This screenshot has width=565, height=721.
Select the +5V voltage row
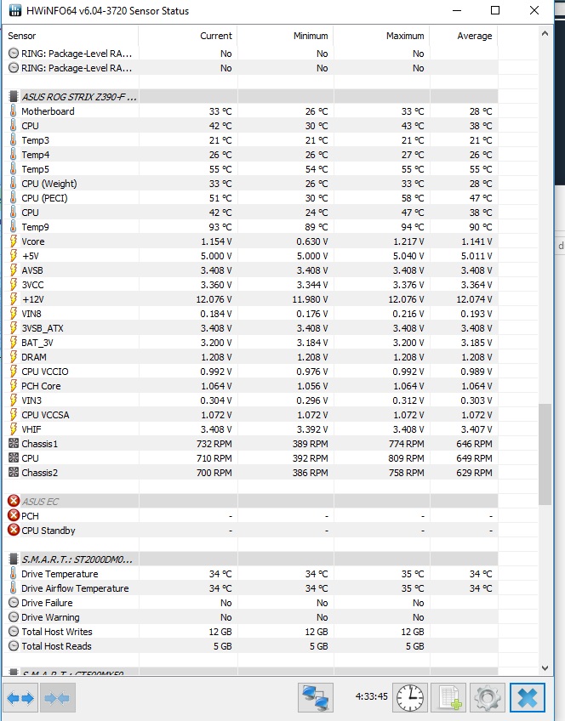pos(251,256)
